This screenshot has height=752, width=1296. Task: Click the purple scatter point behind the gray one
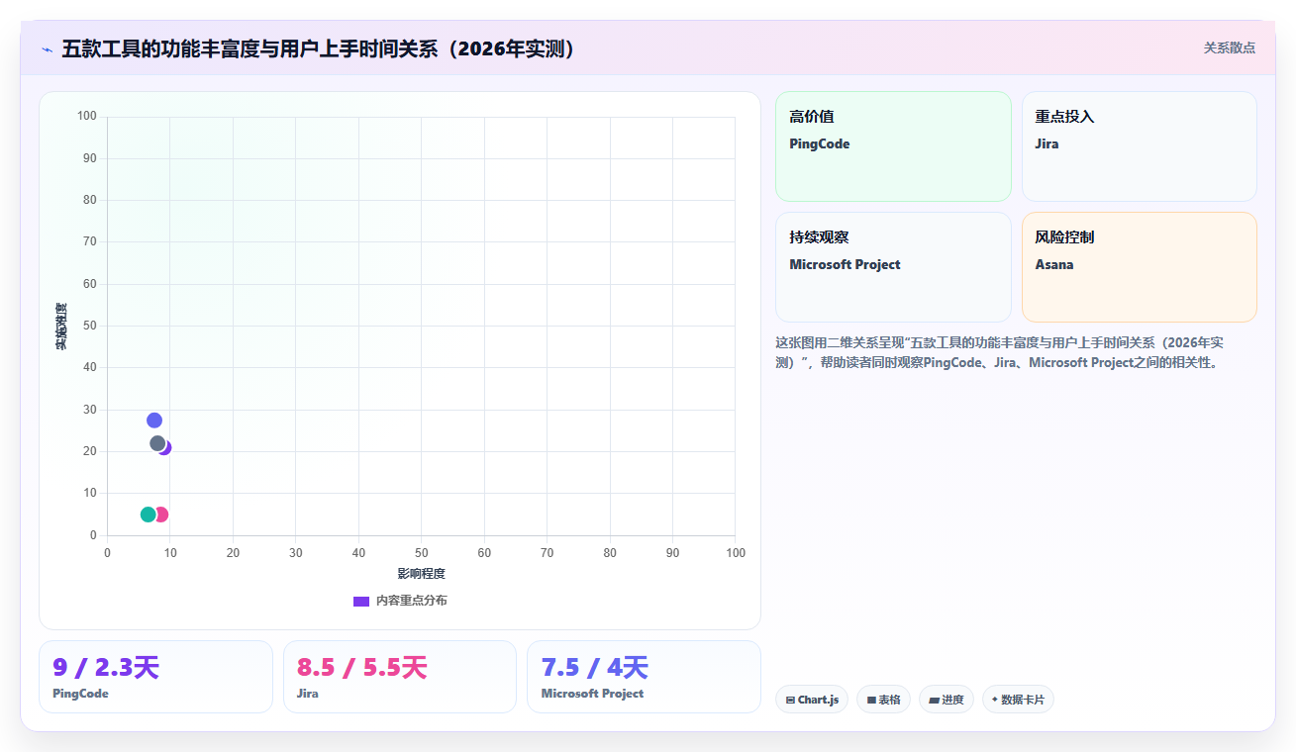tap(167, 448)
